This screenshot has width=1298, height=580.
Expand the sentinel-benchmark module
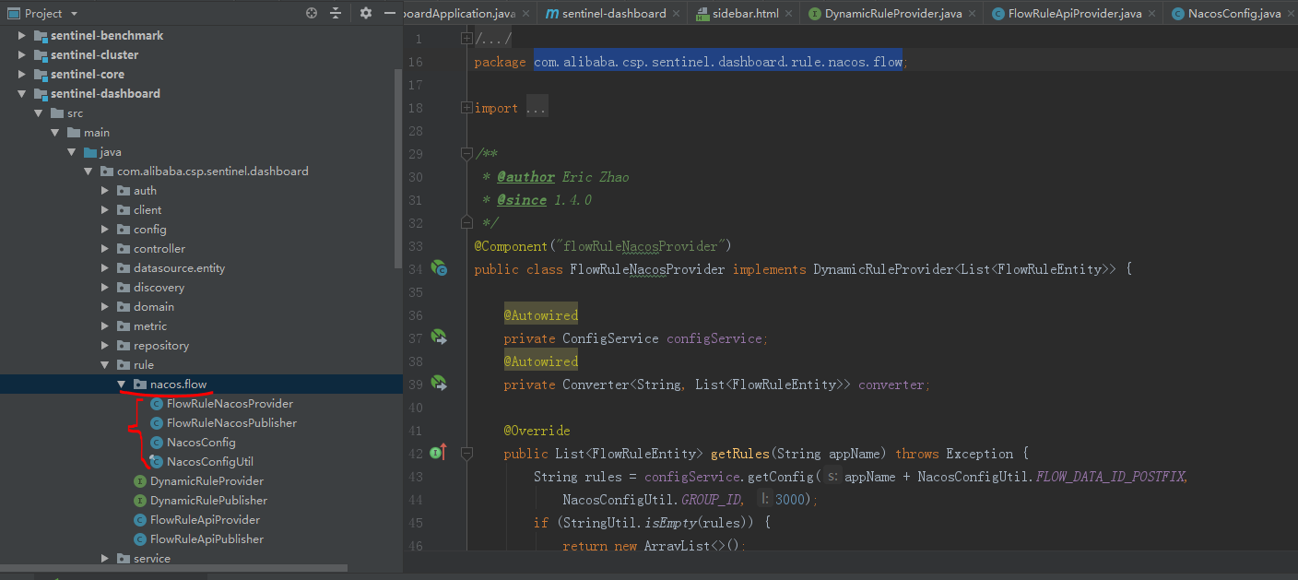[22, 35]
